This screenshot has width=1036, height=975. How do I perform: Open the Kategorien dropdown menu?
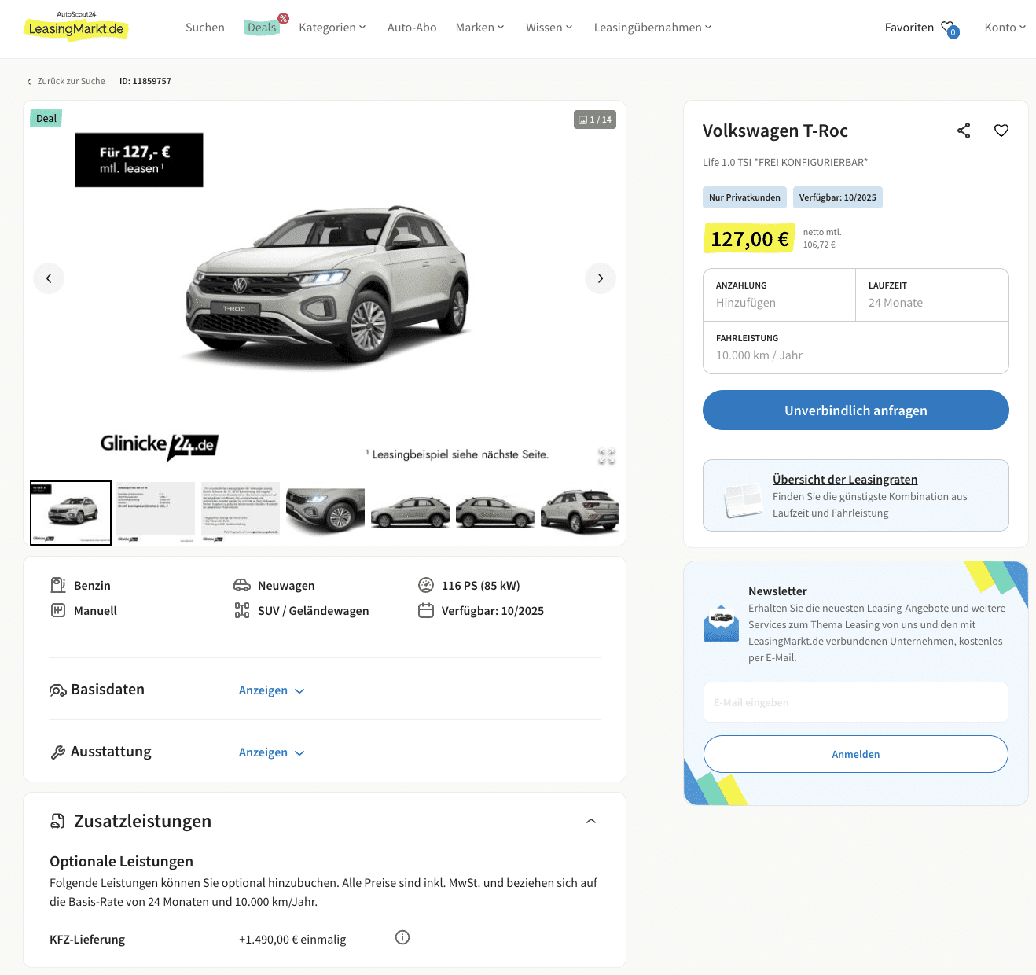(332, 28)
